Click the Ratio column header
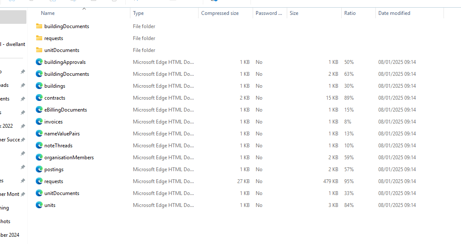461x244 pixels. click(x=350, y=13)
